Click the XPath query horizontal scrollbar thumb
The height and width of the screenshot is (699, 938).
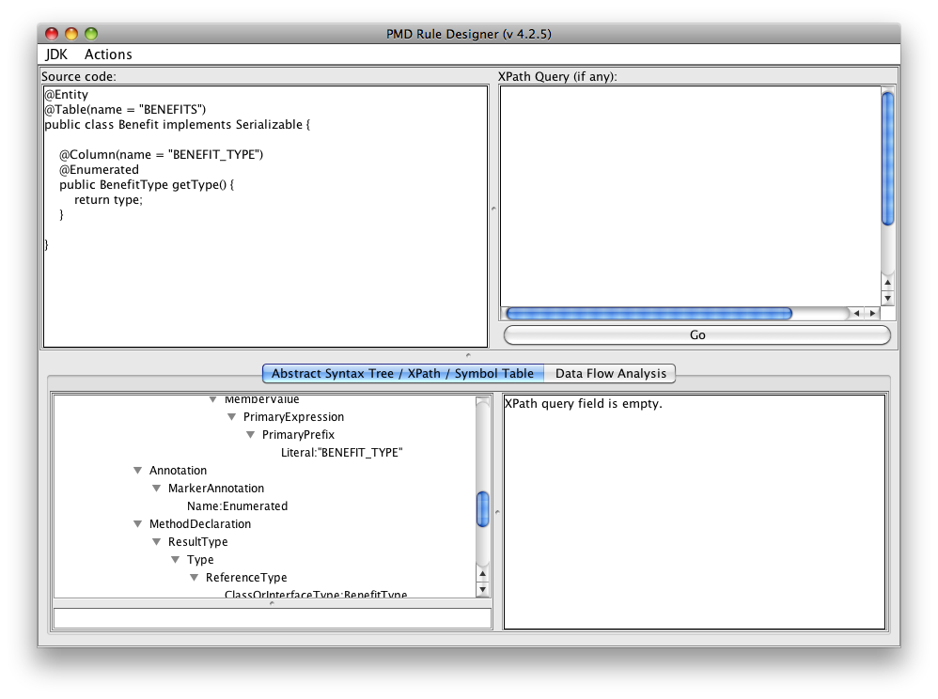click(649, 313)
